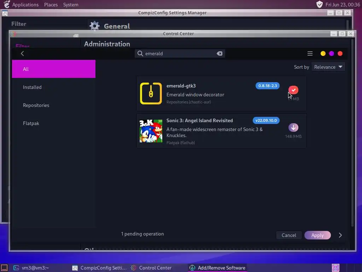Click the emerald search field
362x272 pixels.
click(180, 54)
